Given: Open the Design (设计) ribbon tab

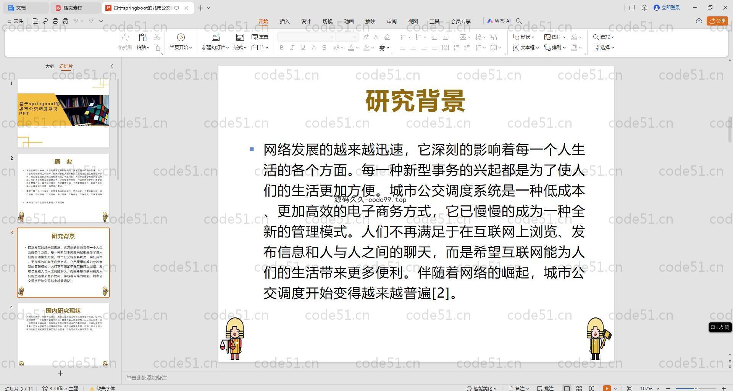Looking at the screenshot, I should coord(306,21).
